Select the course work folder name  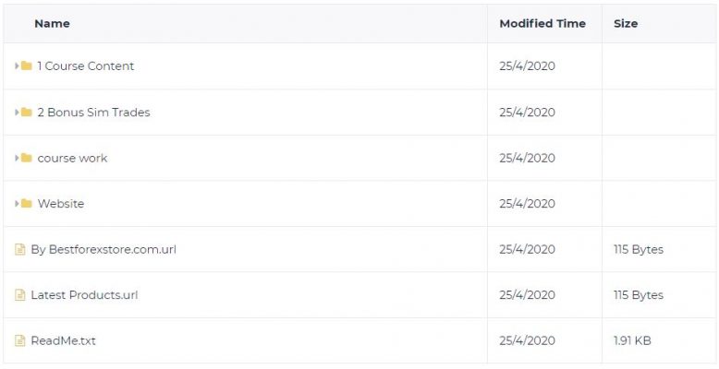tap(72, 158)
